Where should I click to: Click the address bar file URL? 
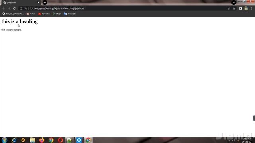tap(57, 8)
